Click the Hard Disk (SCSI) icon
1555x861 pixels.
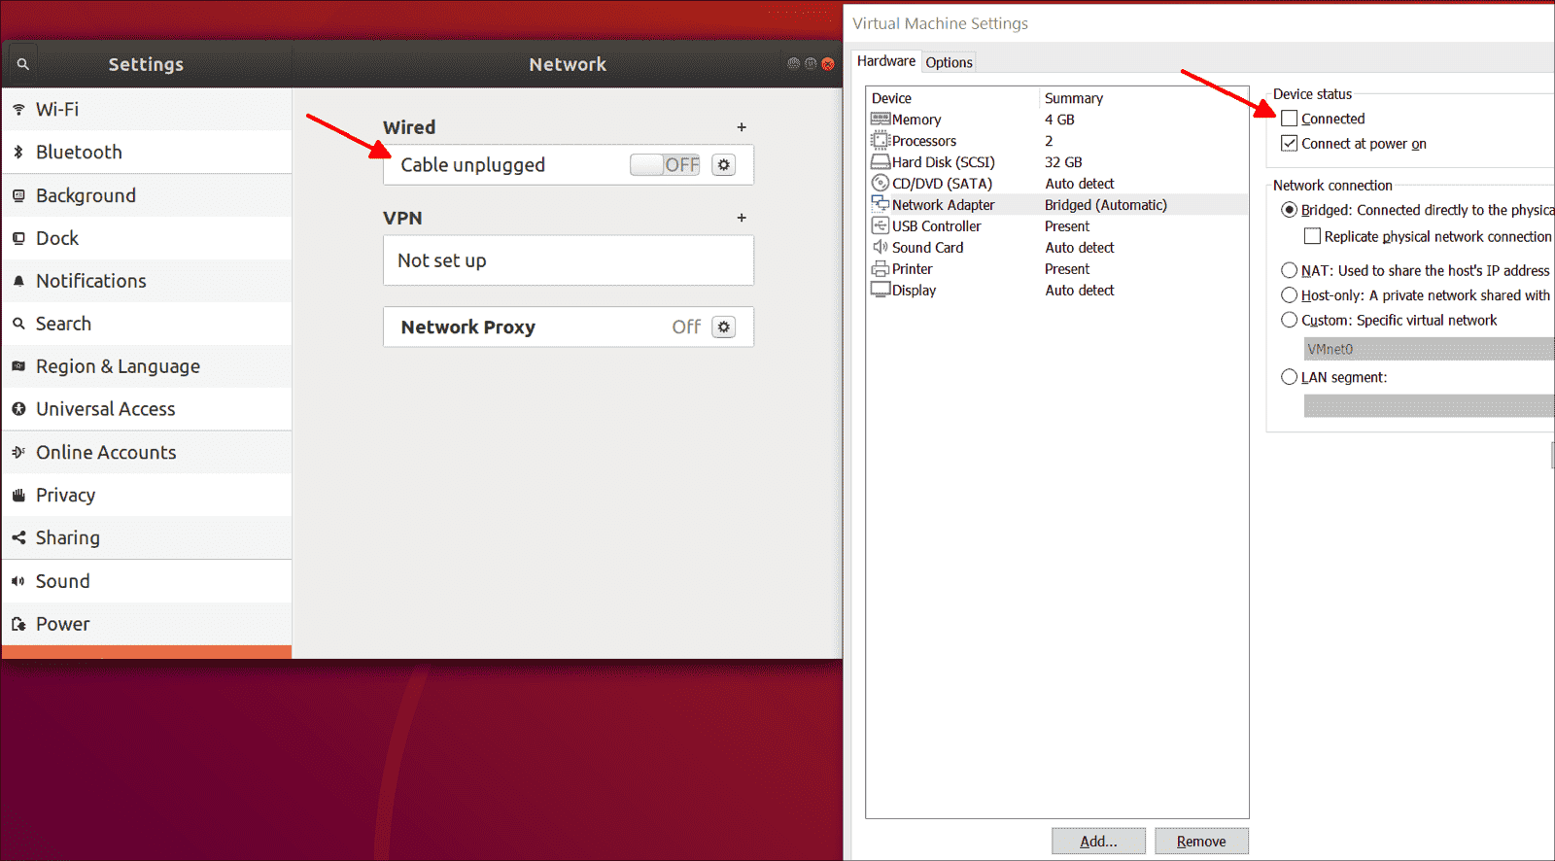881,162
